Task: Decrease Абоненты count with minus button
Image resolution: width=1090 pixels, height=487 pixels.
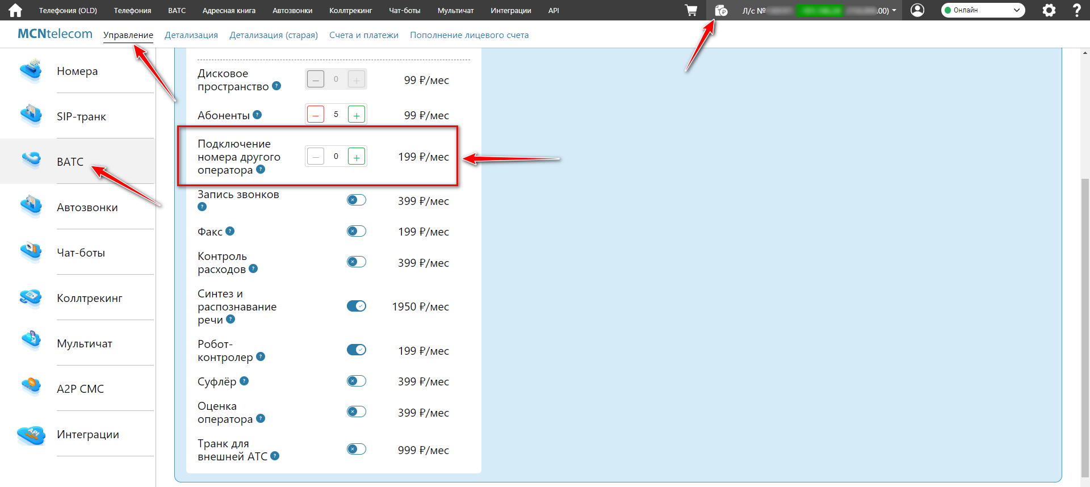Action: pos(316,115)
